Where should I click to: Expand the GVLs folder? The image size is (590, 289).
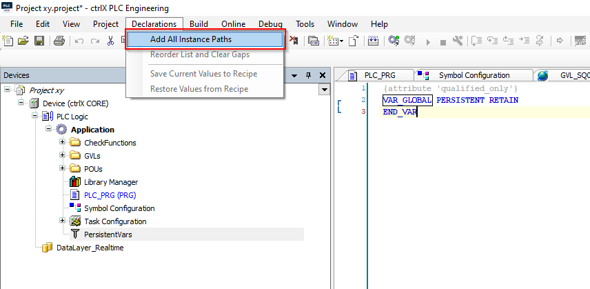point(63,155)
